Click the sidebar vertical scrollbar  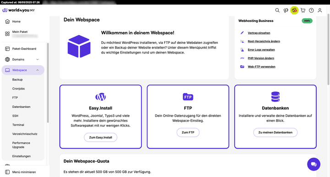click(48, 83)
